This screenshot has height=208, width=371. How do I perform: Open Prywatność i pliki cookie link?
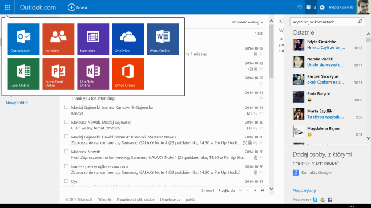coord(135,199)
